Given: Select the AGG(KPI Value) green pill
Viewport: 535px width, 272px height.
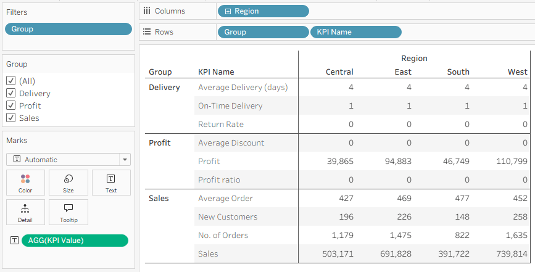Looking at the screenshot, I should [x=74, y=241].
